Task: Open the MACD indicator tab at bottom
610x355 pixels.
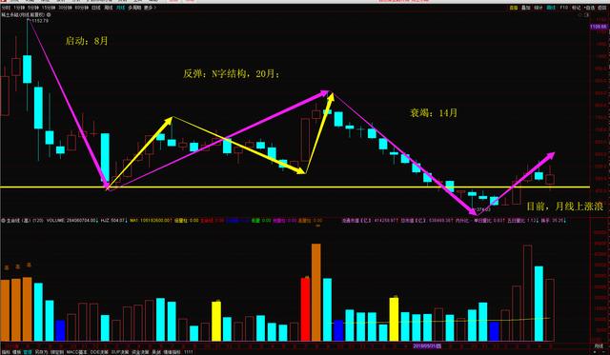Action: point(76,352)
